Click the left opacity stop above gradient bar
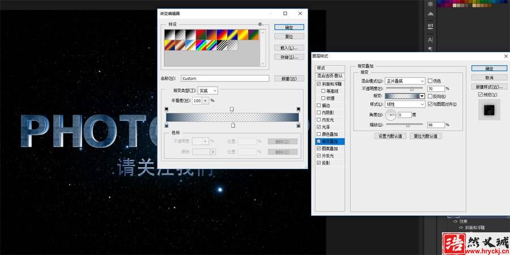The width and height of the screenshot is (510, 255). tap(167, 109)
